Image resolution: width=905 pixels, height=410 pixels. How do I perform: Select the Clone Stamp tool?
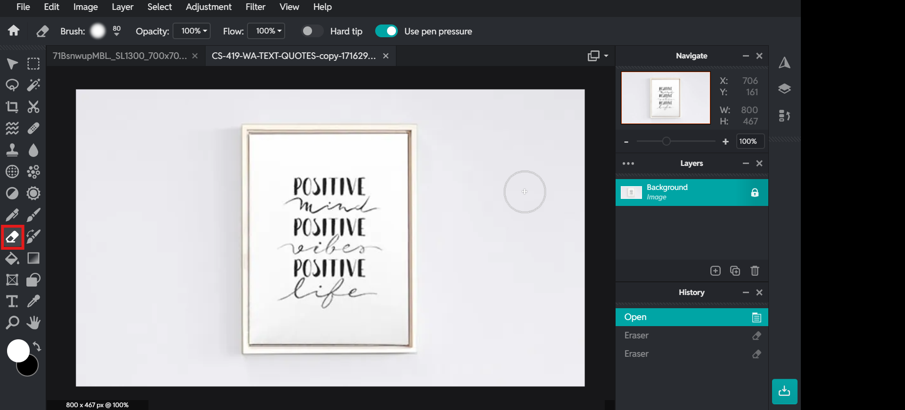pyautogui.click(x=12, y=150)
